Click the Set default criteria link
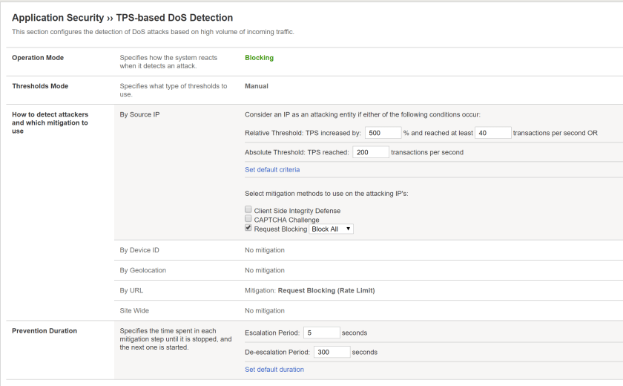The image size is (623, 386). coord(272,170)
